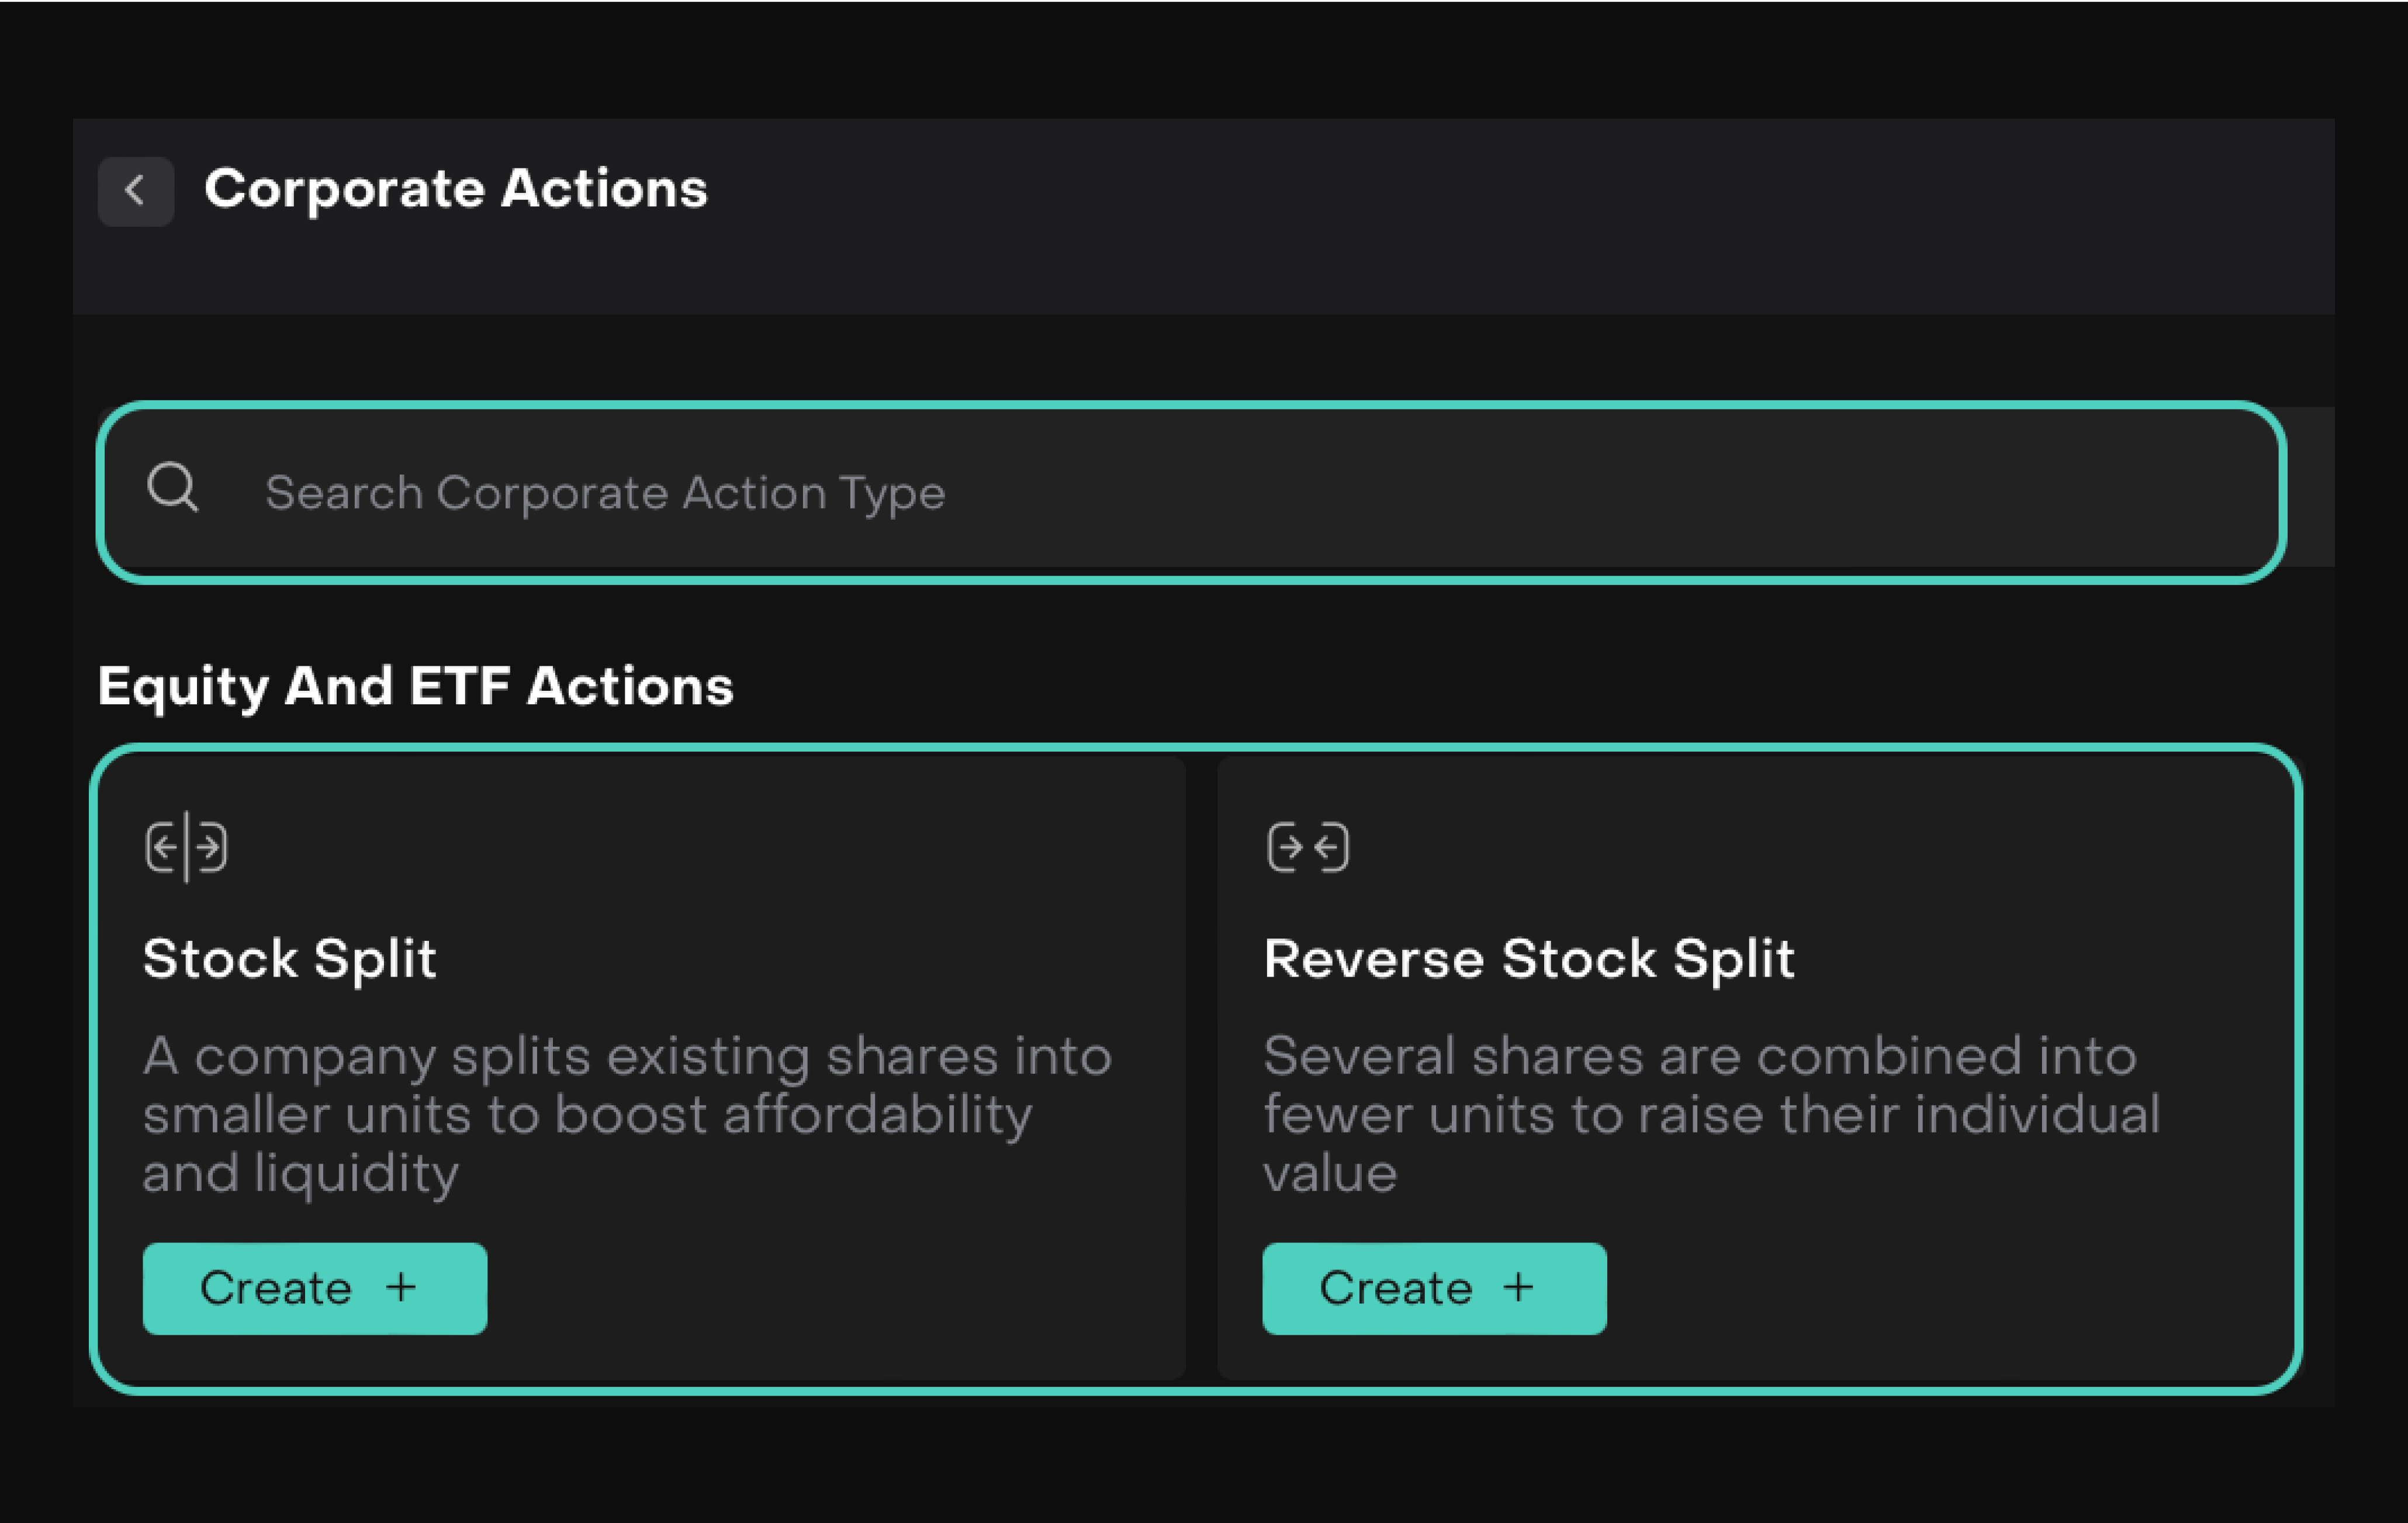The height and width of the screenshot is (1523, 2408).
Task: Go back using the left chevron button
Action: [135, 190]
